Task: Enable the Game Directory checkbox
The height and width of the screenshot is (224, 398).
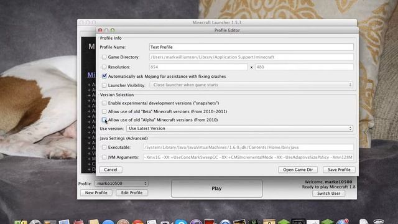Action: pyautogui.click(x=104, y=57)
